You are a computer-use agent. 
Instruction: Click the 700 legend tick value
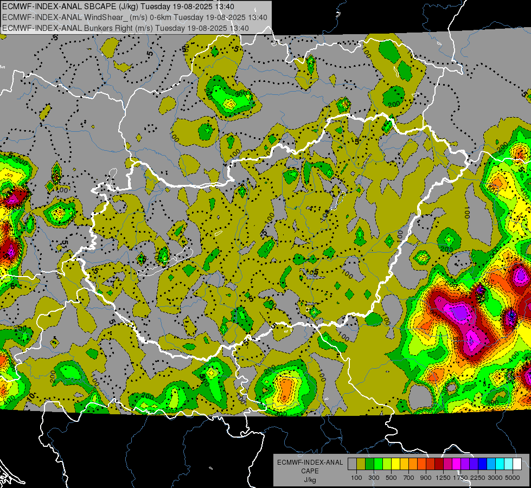[x=409, y=478]
